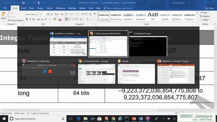Clear all formatting from selection

point(62,14)
